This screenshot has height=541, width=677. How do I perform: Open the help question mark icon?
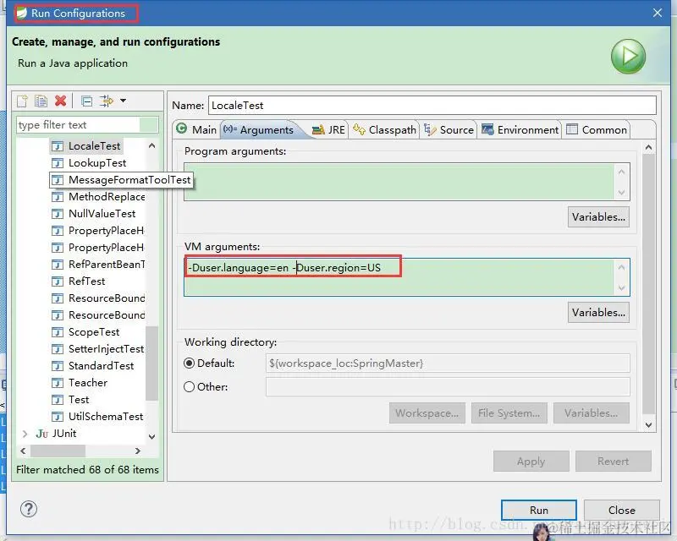(x=29, y=509)
